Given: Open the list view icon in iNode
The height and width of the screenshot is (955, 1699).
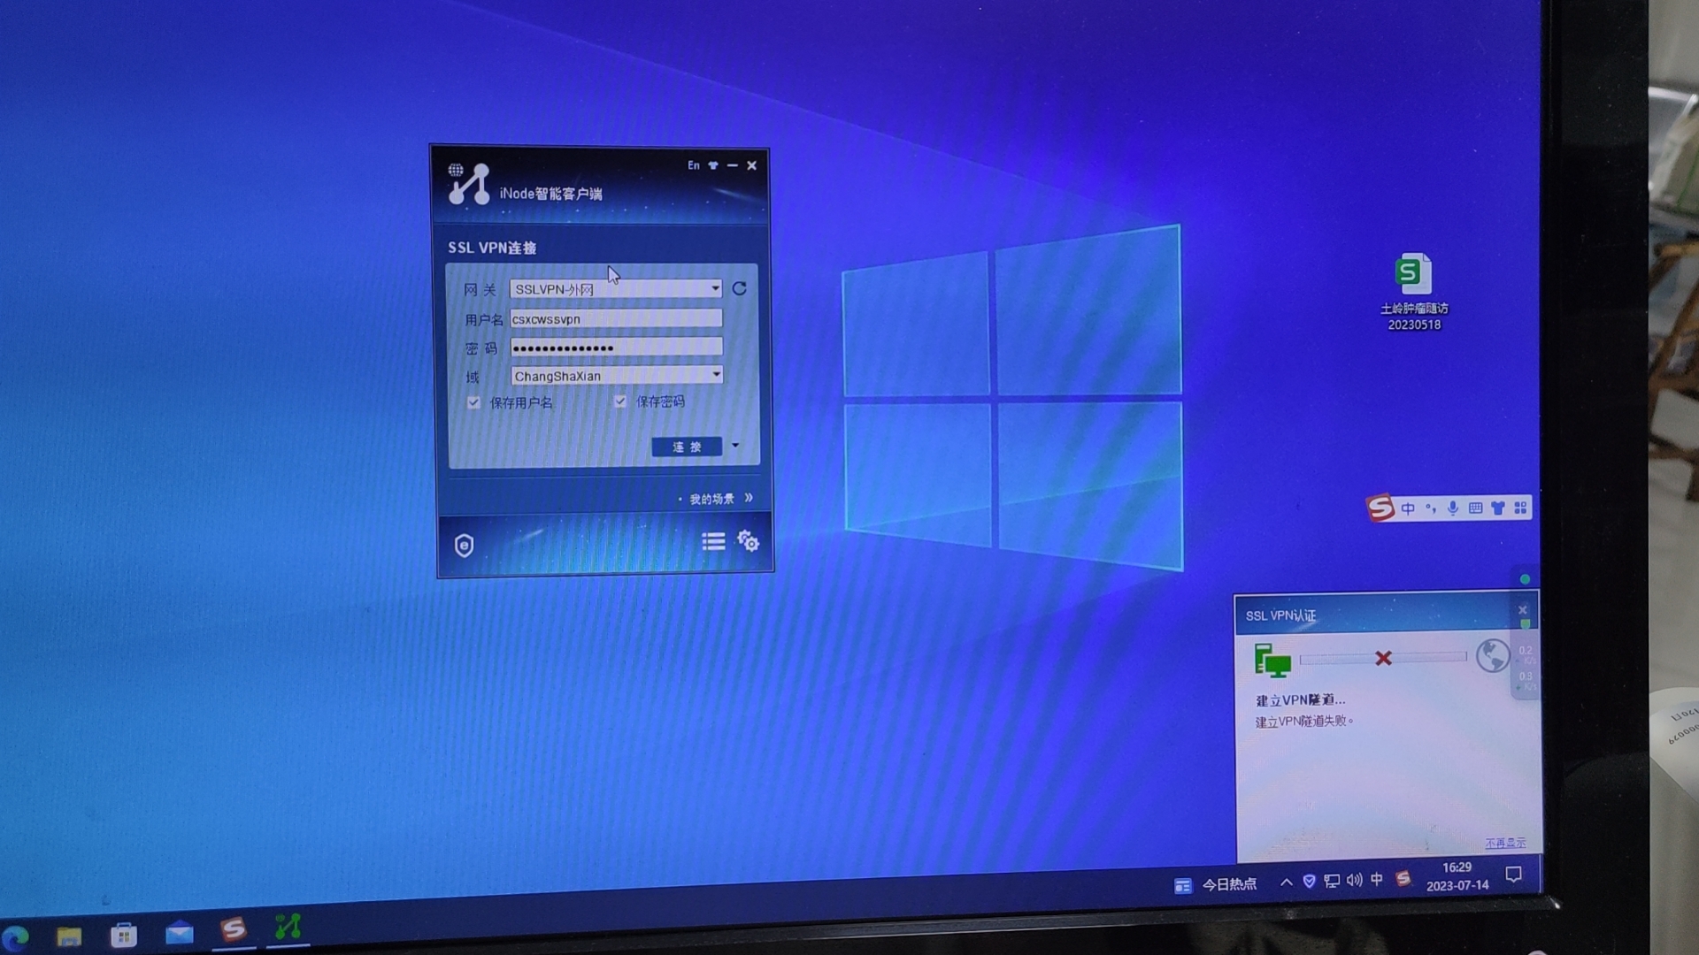Looking at the screenshot, I should tap(713, 540).
